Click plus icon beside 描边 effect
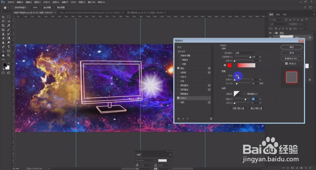The image size is (316, 170). pos(209,69)
